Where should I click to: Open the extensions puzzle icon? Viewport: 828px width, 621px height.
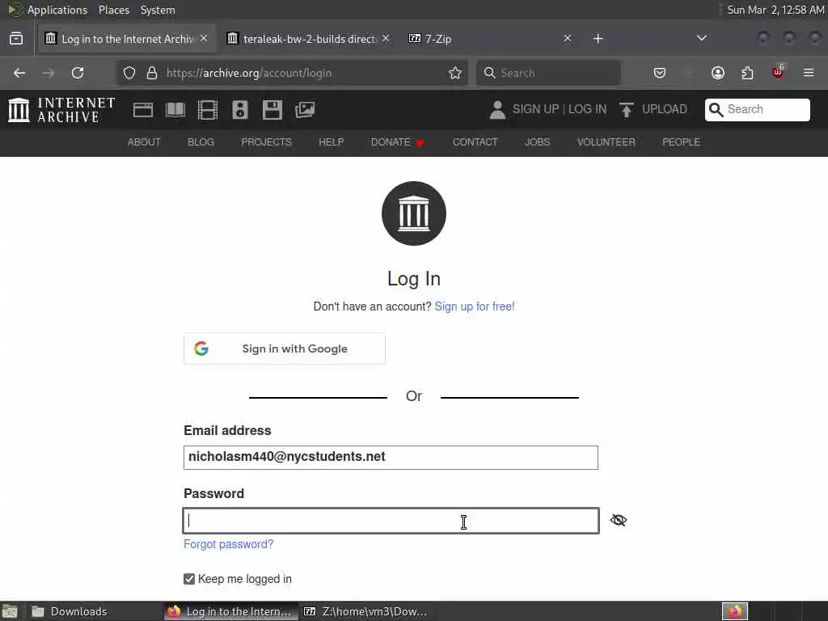click(x=747, y=73)
